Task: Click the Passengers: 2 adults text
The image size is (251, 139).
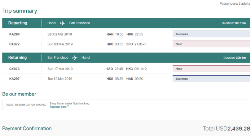Action: 235,3
